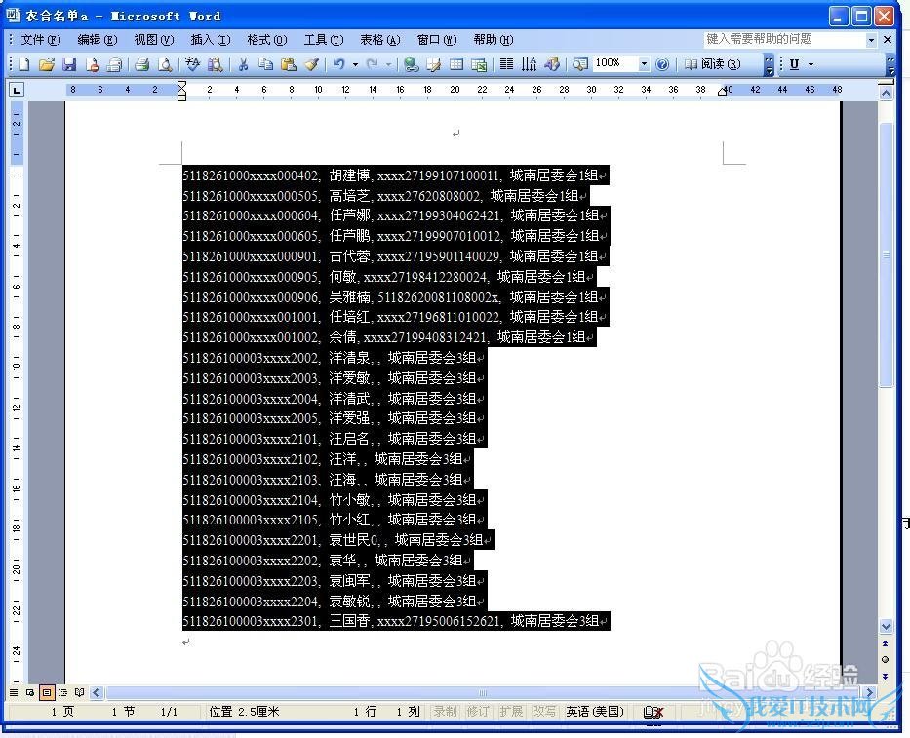Expand the Undo history dropdown arrow
Image resolution: width=910 pixels, height=738 pixels.
pos(355,64)
